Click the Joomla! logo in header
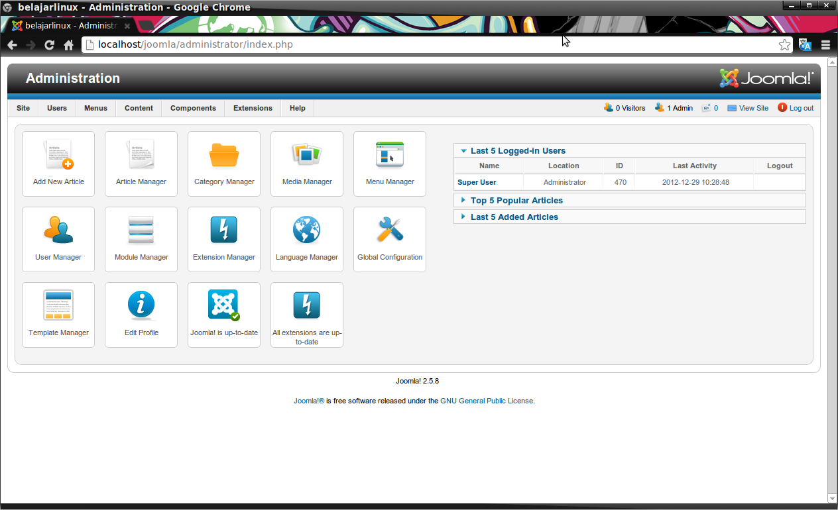 [x=766, y=78]
